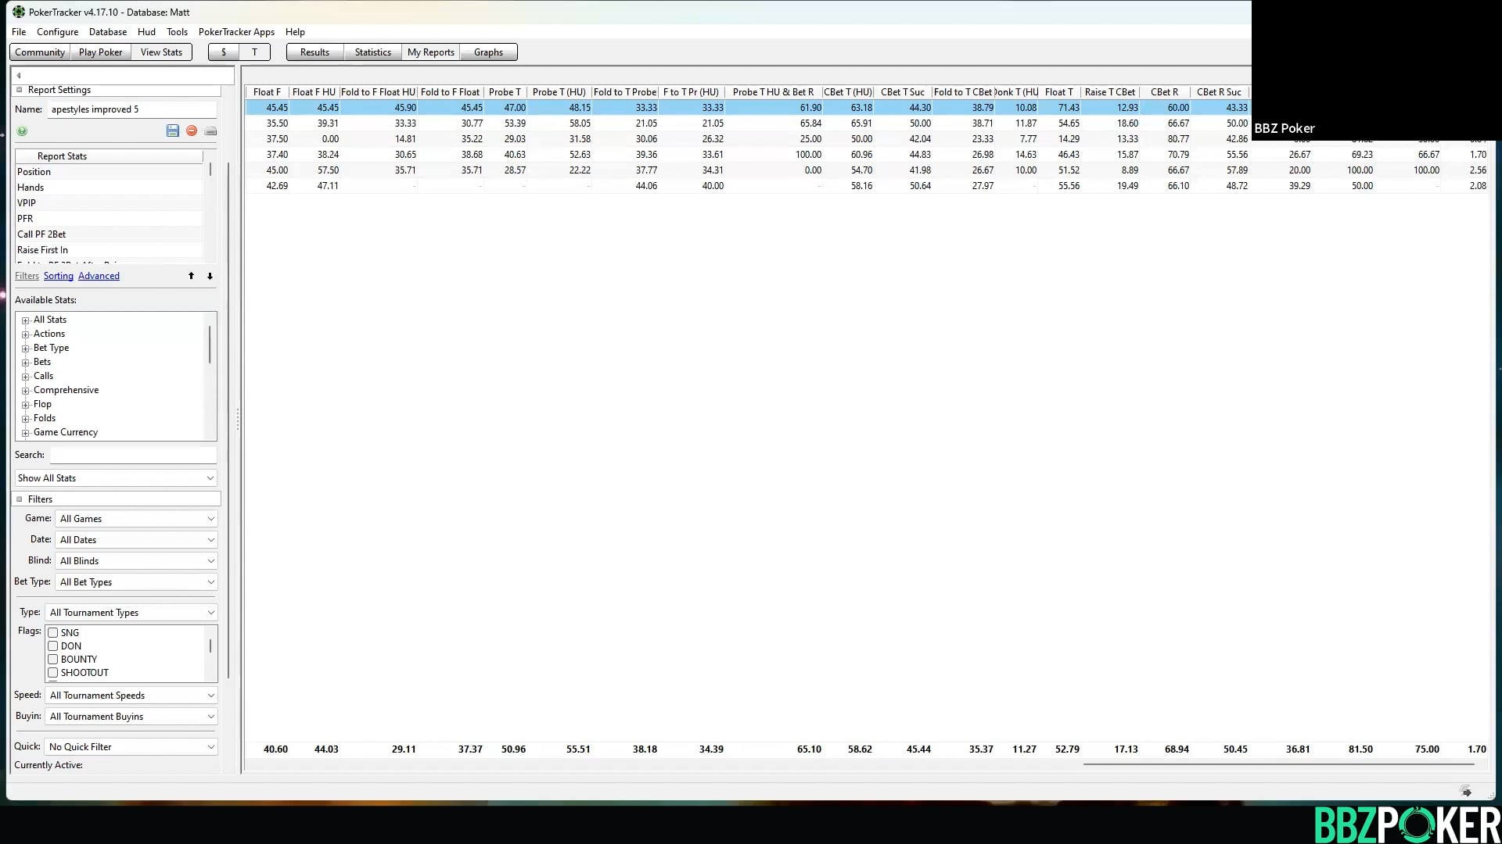Viewport: 1502px width, 844px height.
Task: Check the SNG tournament flag
Action: (52, 632)
